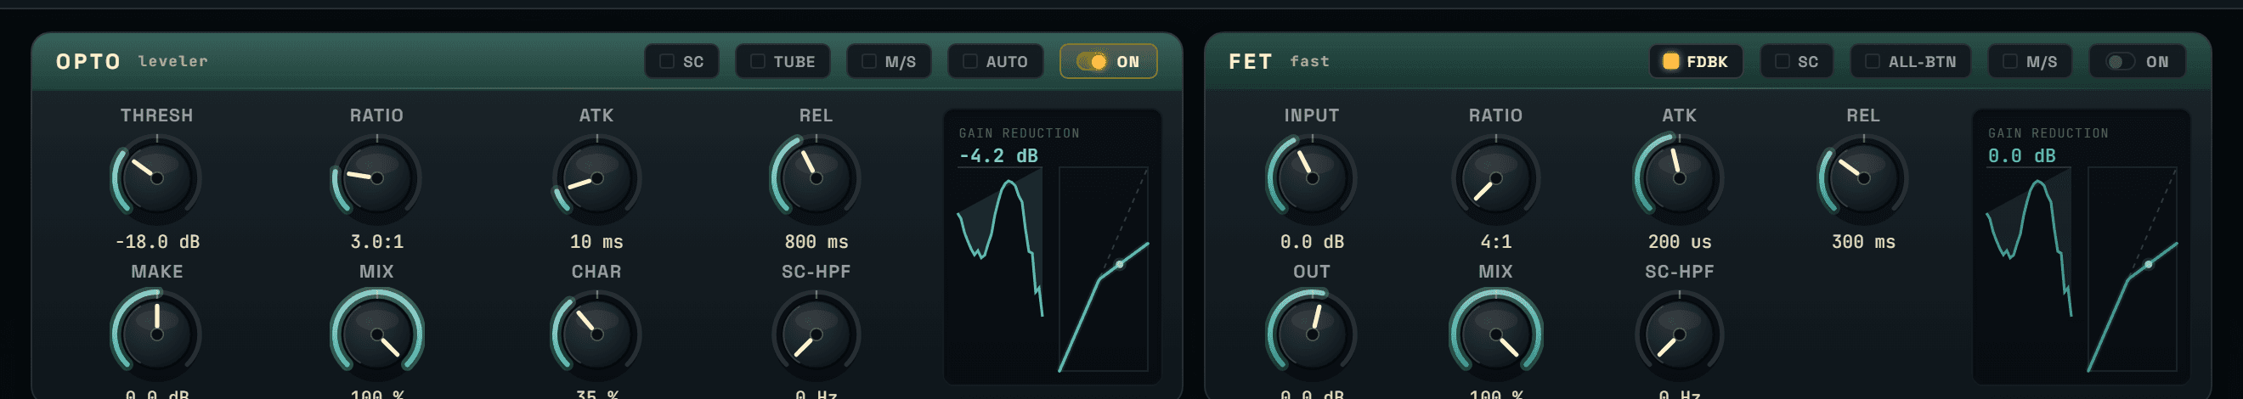Click the FET OUT knob
The image size is (2243, 399).
click(1311, 334)
